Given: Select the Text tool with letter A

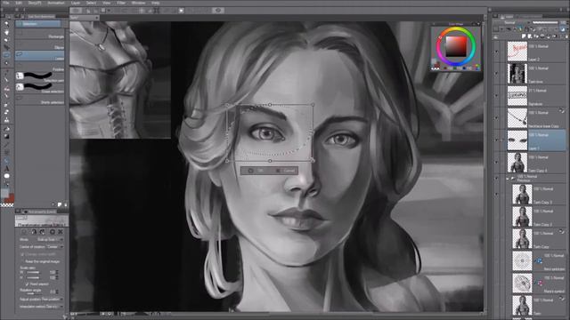Looking at the screenshot, I should point(6,168).
